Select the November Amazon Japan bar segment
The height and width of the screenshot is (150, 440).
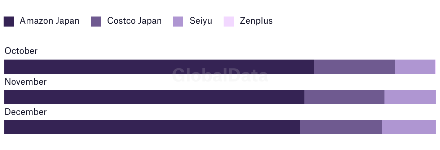click(154, 97)
